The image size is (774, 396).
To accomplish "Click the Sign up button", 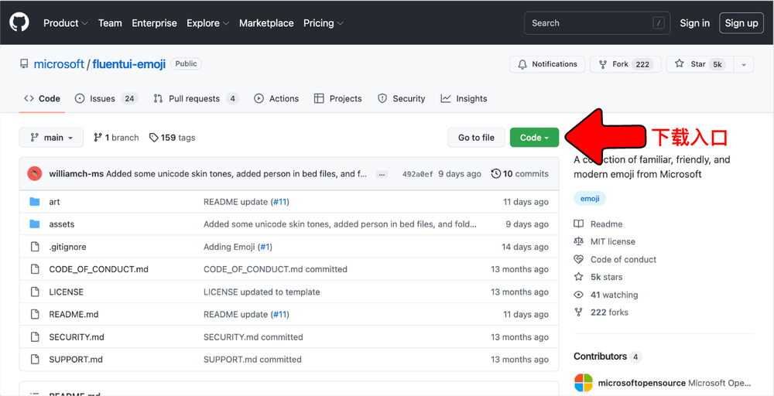I will click(741, 23).
